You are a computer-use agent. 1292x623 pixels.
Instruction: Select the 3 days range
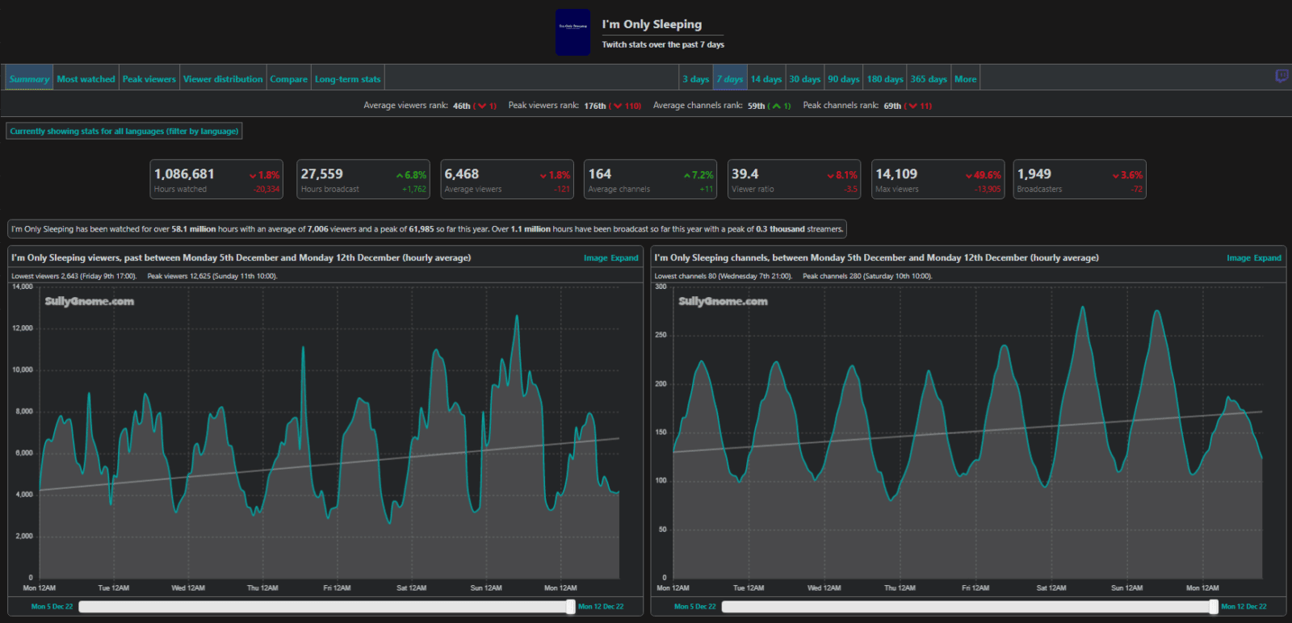pyautogui.click(x=695, y=79)
